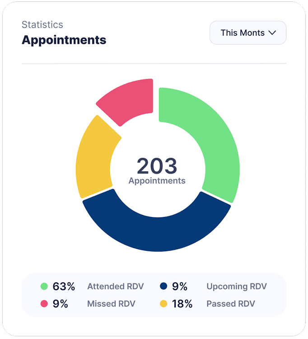
Task: Click the Passed RDV legend label
Action: coord(231,304)
